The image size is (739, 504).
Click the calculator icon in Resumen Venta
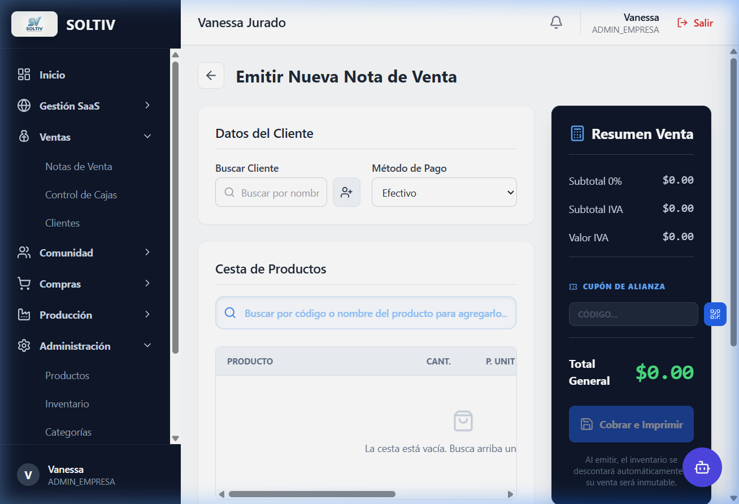tap(577, 134)
